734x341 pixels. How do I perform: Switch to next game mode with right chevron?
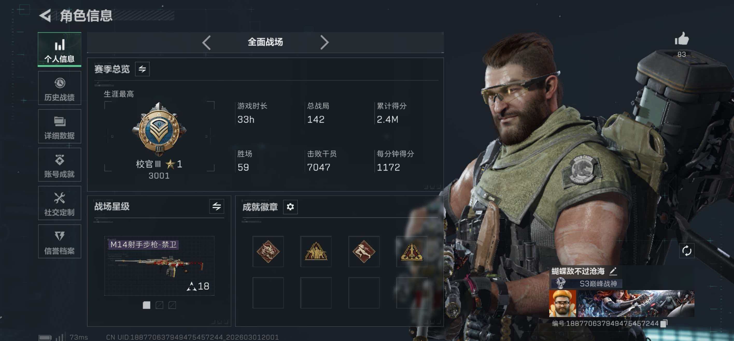[324, 42]
